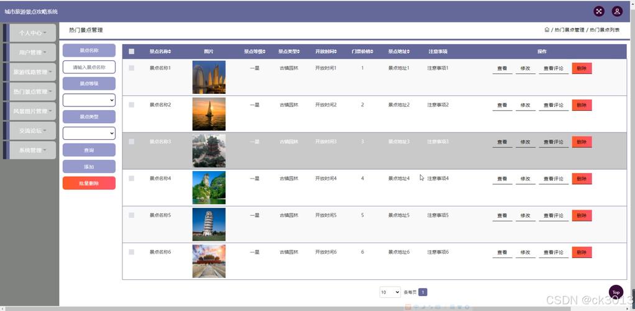Click 查看 for 景点名称6
The width and height of the screenshot is (635, 311).
tap(502, 253)
